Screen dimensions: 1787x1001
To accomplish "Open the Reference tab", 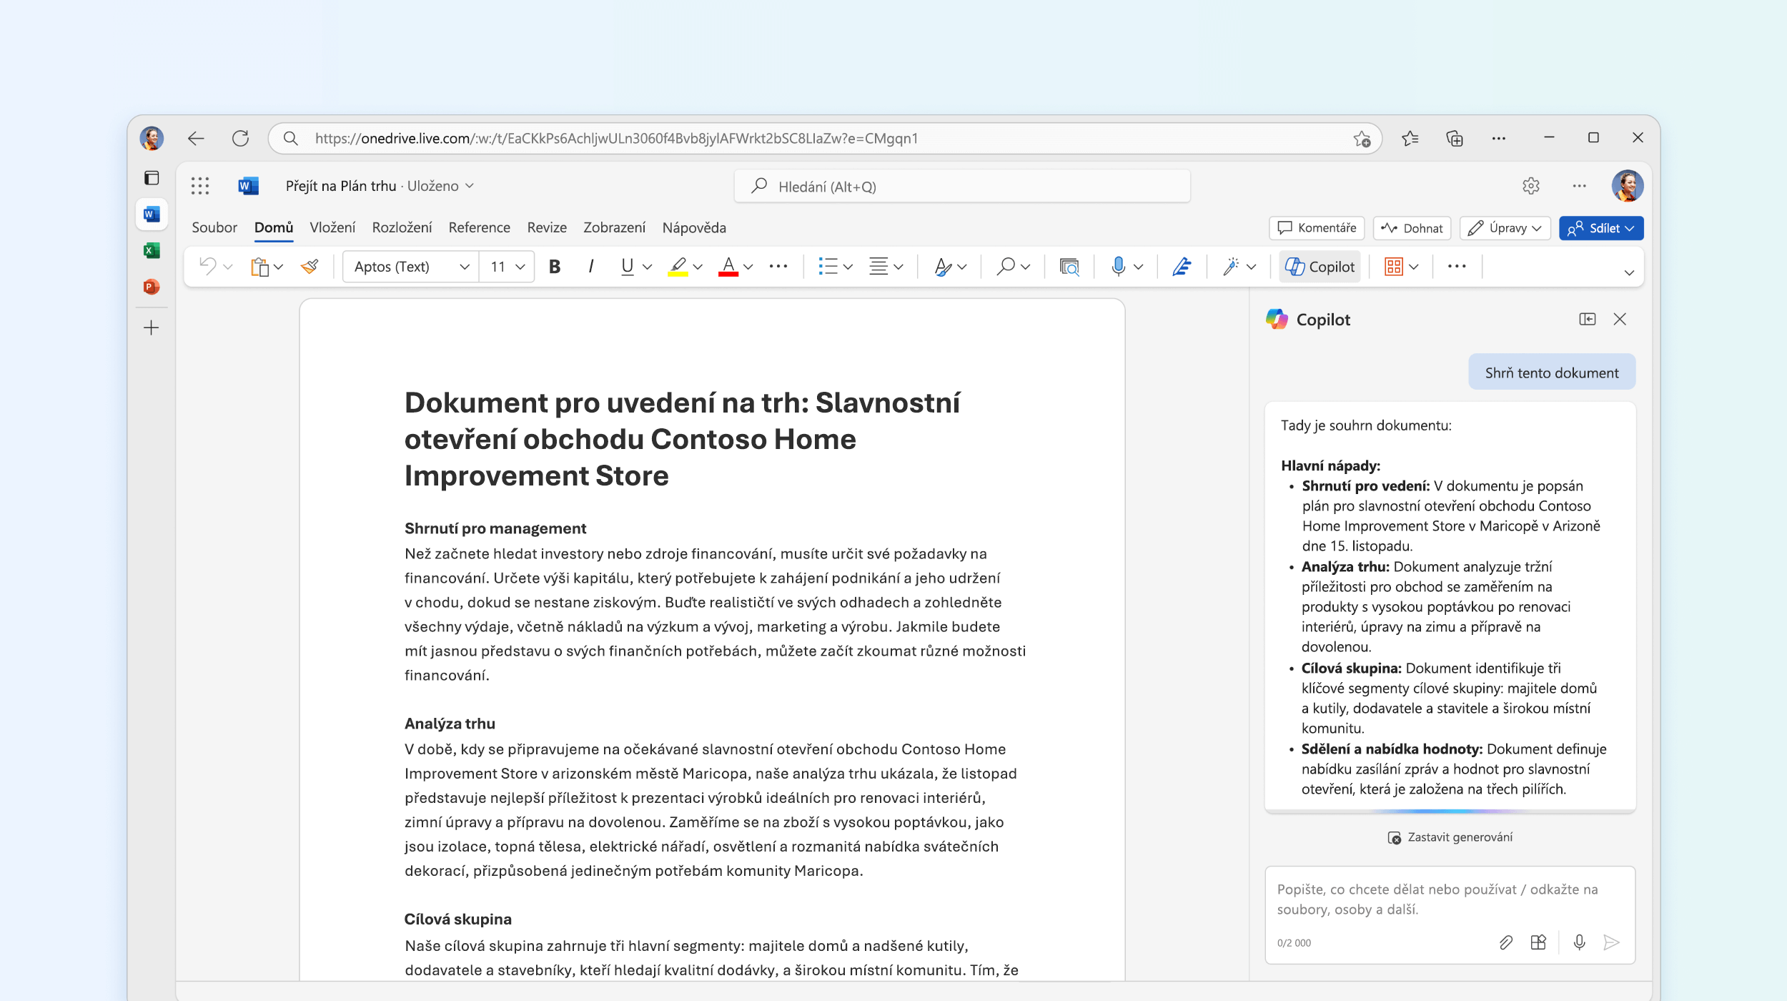I will click(480, 227).
